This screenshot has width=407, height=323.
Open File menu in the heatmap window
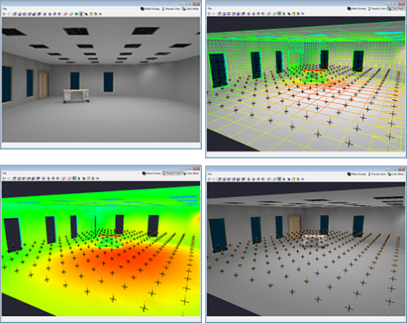point(4,173)
